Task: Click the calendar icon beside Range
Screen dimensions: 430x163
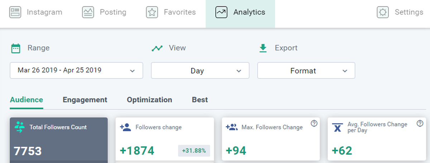Action: (15, 48)
